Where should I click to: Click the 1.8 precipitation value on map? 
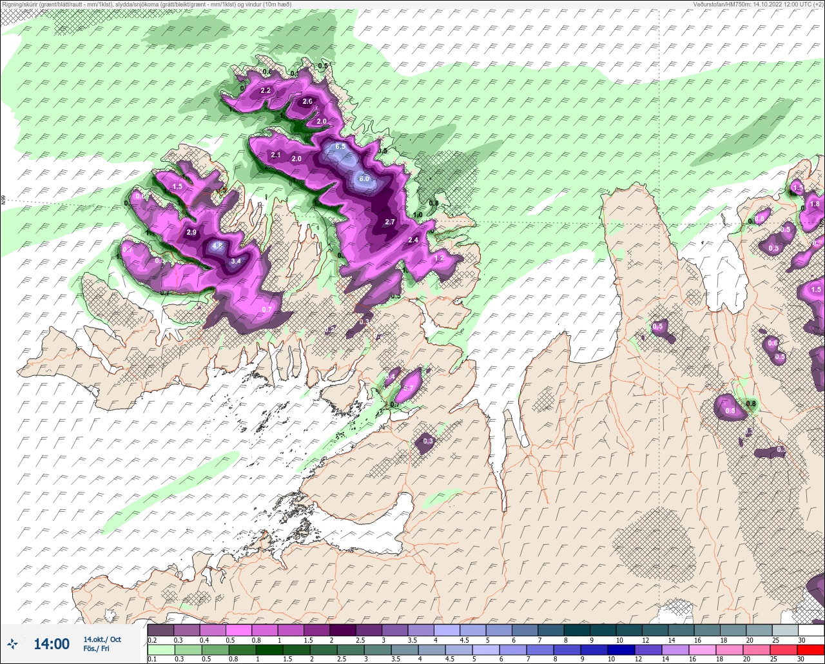(x=815, y=204)
